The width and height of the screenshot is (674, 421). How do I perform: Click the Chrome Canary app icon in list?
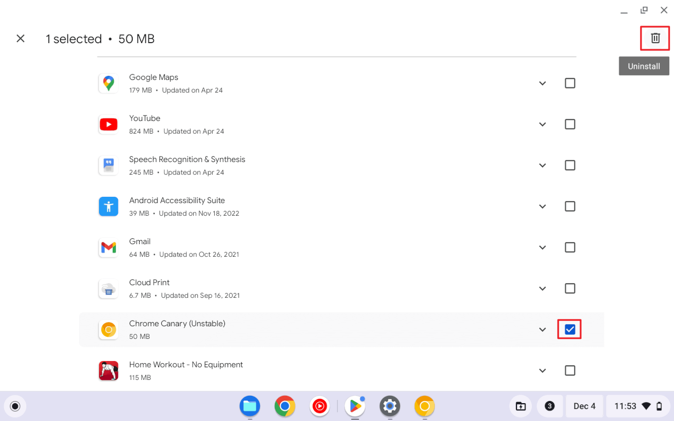108,329
